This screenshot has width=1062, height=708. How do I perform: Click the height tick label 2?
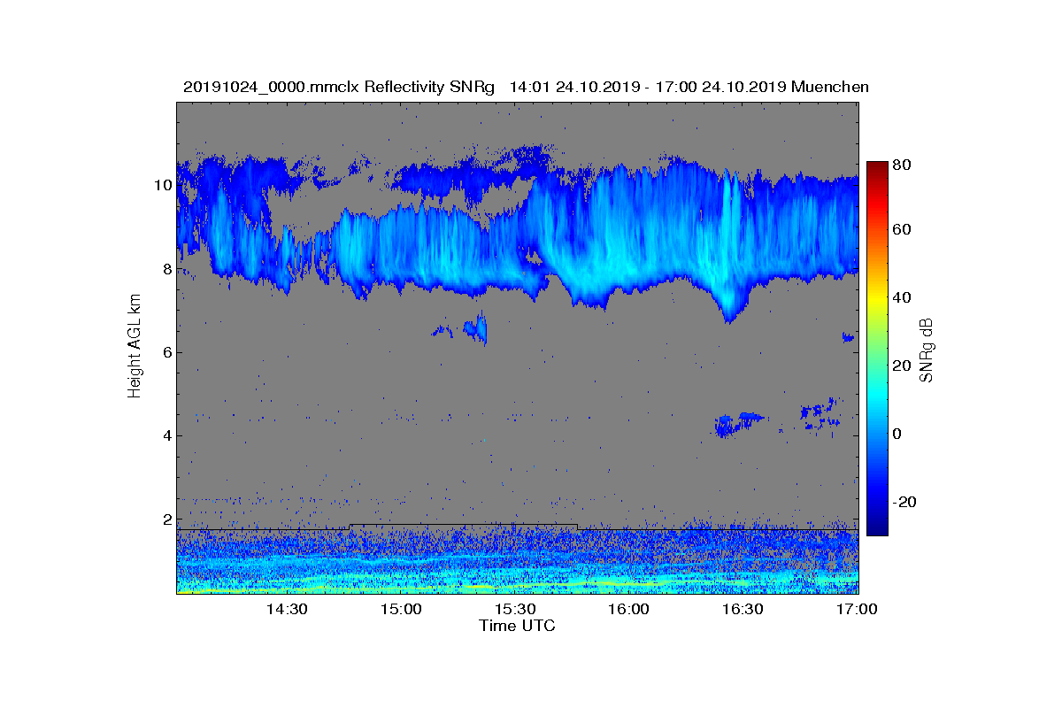click(166, 519)
